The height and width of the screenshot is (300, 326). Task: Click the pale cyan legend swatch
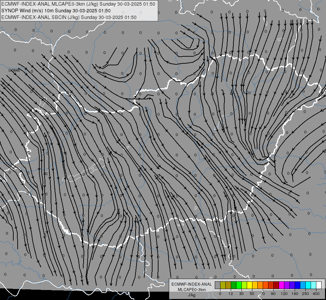pyautogui.click(x=314, y=285)
